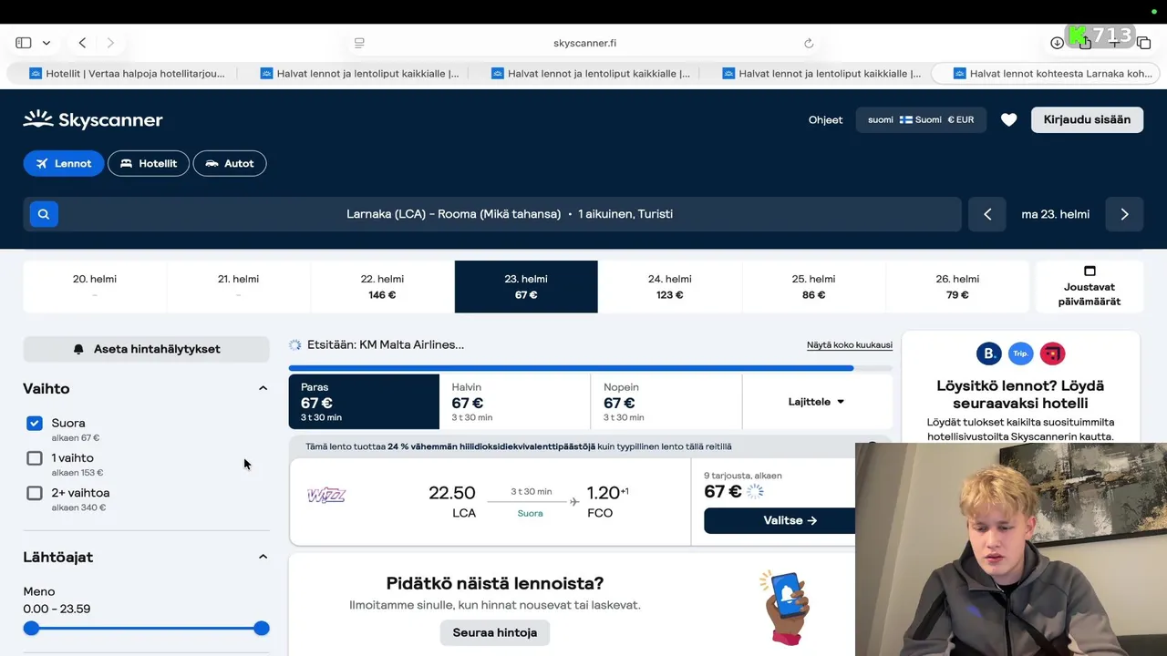The width and height of the screenshot is (1167, 656).
Task: Click the Booking.com B logo
Action: pos(988,354)
